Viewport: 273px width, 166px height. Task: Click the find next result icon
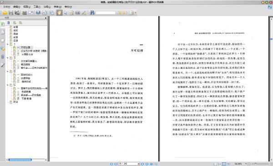coord(125,13)
